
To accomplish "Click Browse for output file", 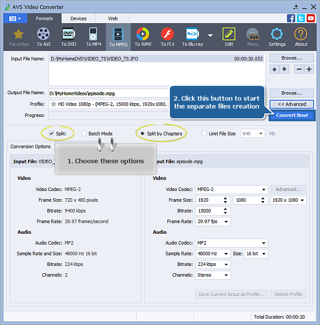I will point(291,93).
